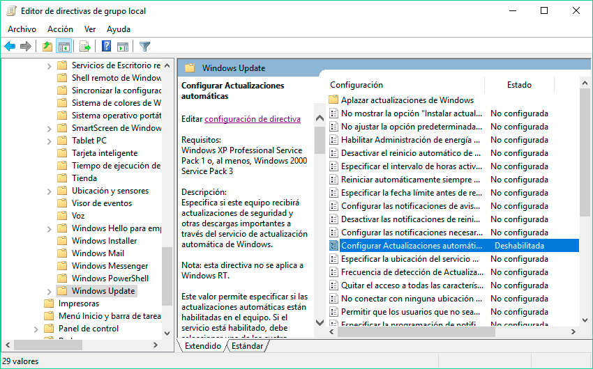Sort by the Estado column header
Image resolution: width=593 pixels, height=369 pixels.
(519, 85)
